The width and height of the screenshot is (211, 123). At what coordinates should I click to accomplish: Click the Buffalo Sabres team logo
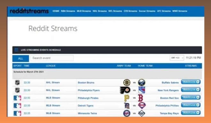pyautogui.click(x=142, y=82)
